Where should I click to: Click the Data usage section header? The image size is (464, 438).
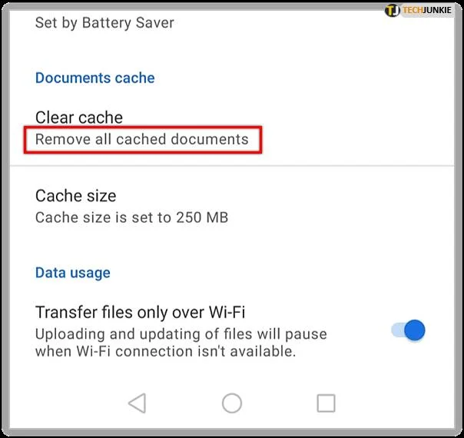click(73, 273)
